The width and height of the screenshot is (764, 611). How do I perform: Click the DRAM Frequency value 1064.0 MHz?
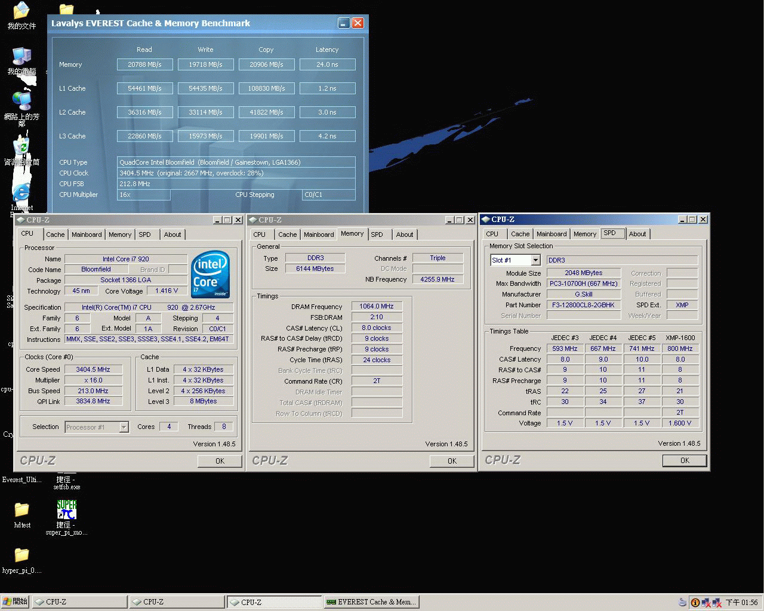tap(377, 306)
